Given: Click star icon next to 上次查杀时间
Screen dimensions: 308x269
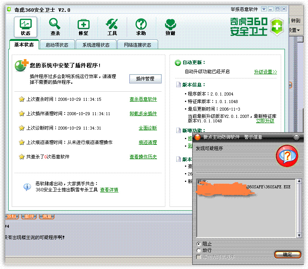Looking at the screenshot, I should [x=22, y=99].
